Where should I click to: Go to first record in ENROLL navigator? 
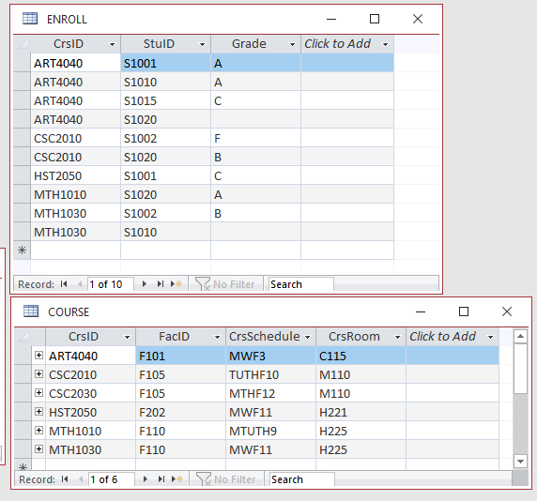(64, 284)
